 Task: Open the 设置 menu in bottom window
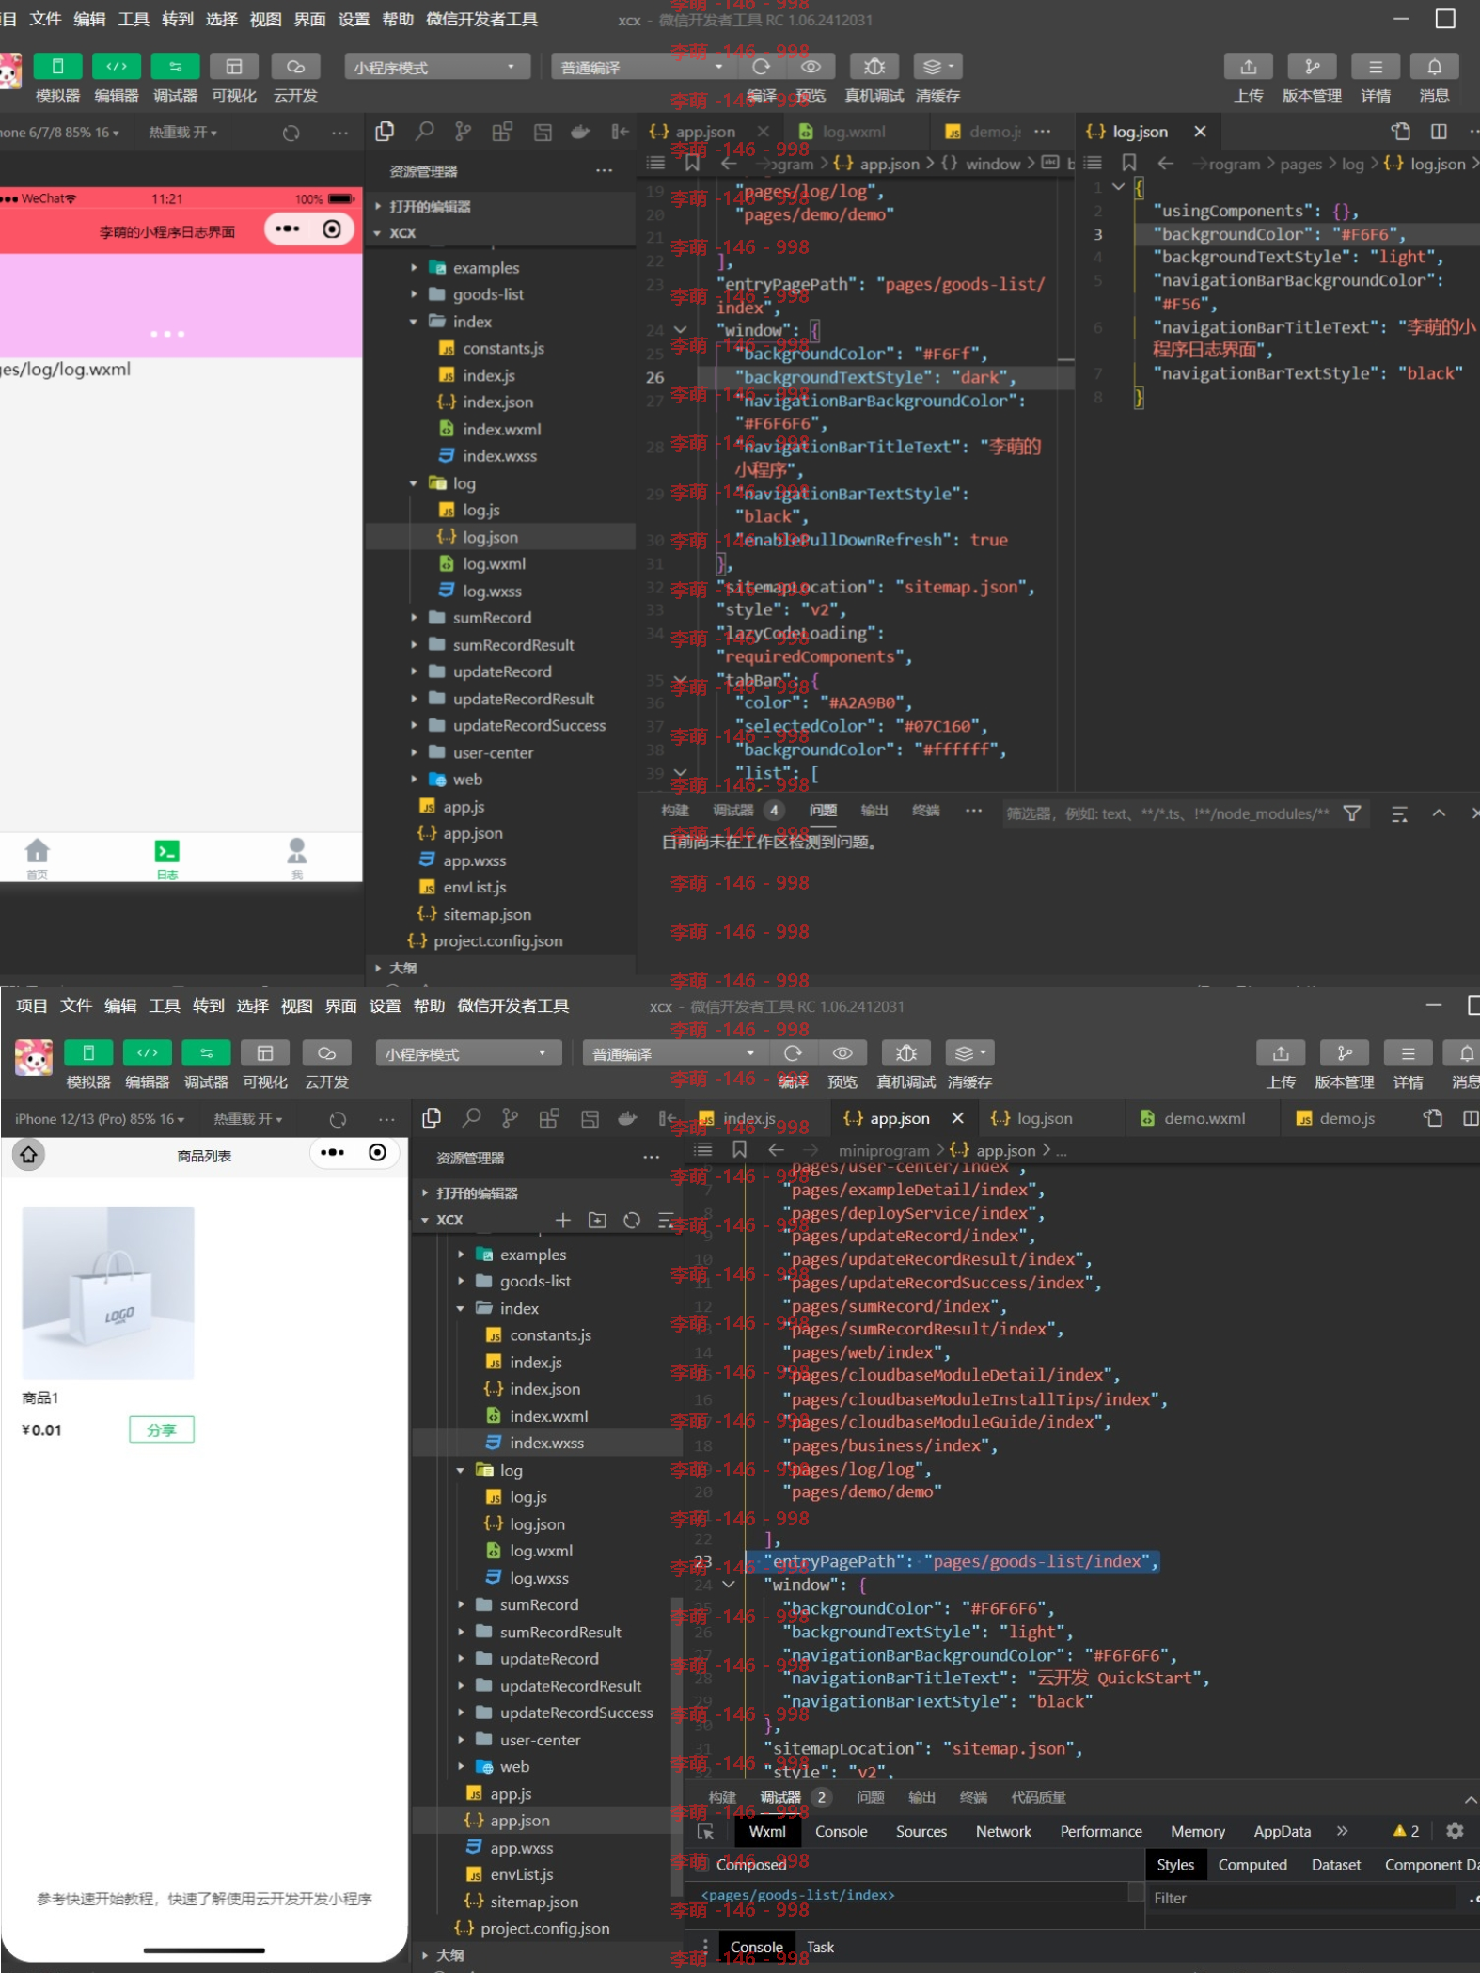coord(385,1005)
